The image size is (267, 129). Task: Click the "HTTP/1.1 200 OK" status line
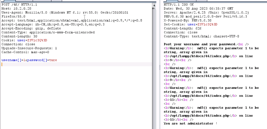tap(179, 4)
